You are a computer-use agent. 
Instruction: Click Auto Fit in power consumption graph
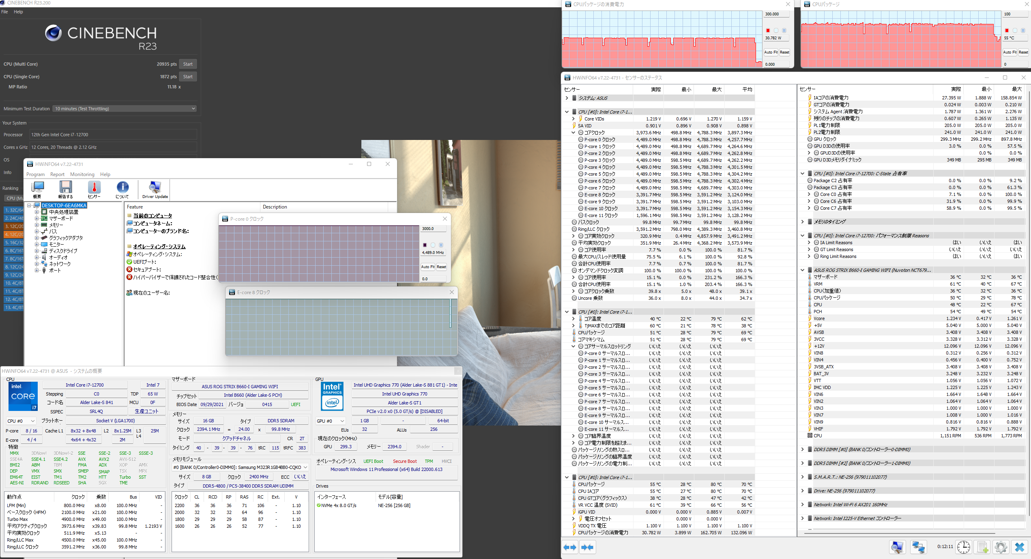tap(771, 52)
